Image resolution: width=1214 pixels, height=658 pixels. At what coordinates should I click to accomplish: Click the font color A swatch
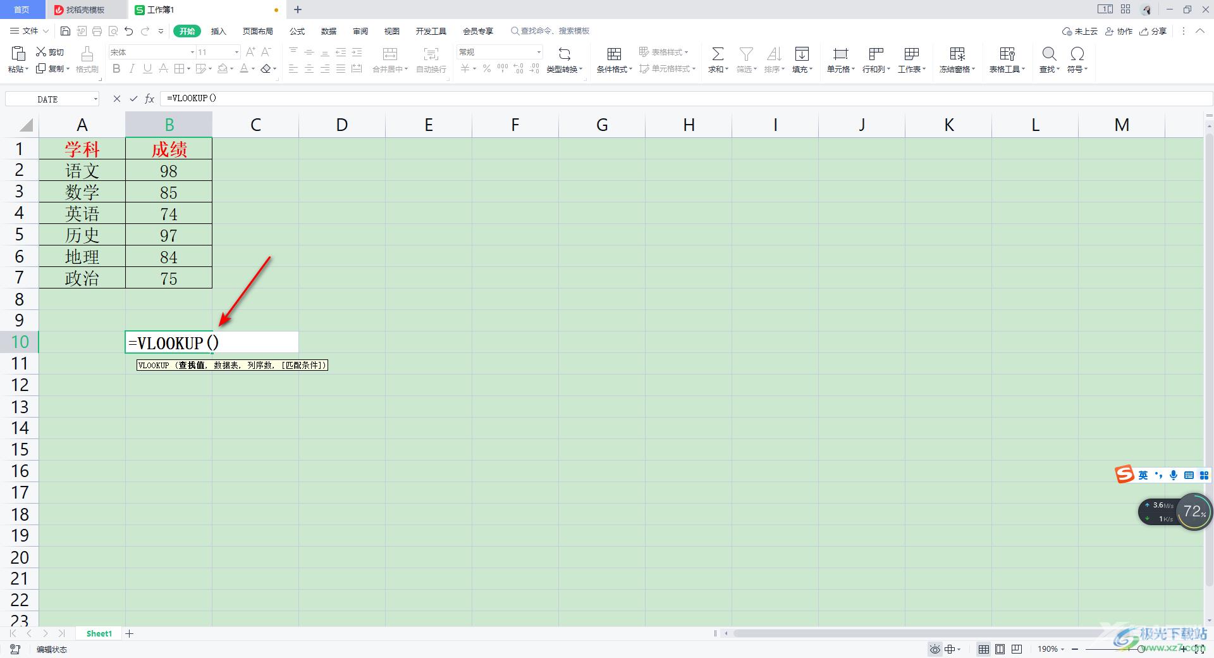(x=244, y=68)
